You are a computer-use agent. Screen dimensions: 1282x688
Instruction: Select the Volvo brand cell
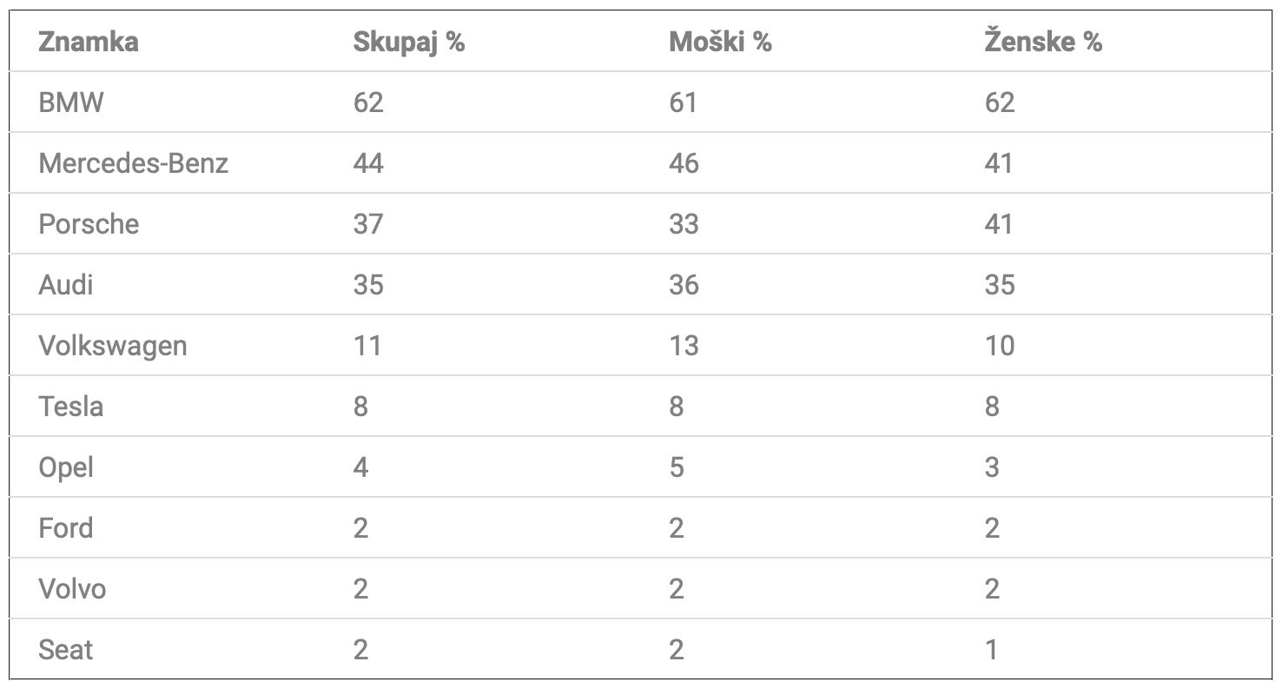(x=72, y=589)
